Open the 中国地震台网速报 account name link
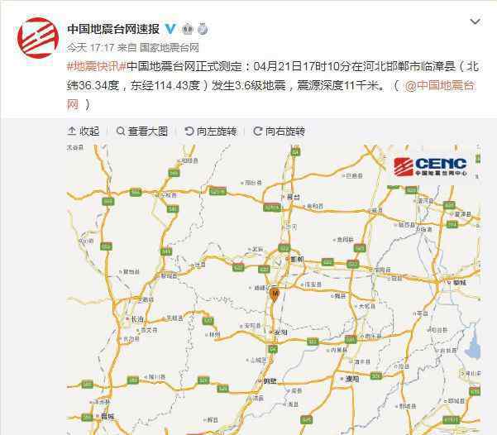This screenshot has height=435, width=497. click(113, 29)
